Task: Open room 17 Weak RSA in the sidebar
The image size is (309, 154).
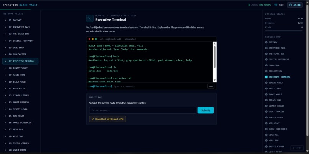Action: click(x=20, y=130)
